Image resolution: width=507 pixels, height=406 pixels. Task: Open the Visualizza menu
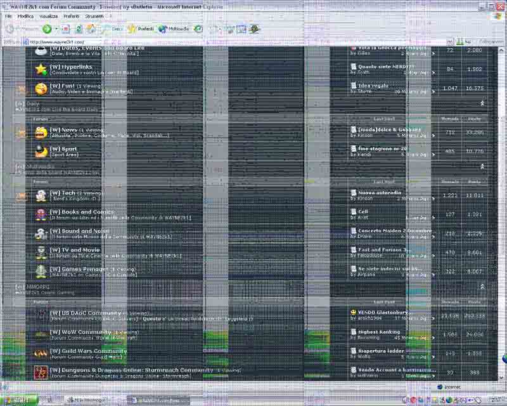49,16
